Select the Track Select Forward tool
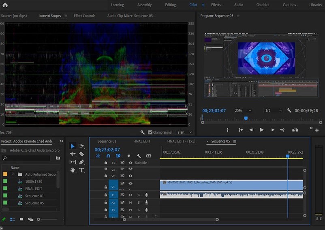The height and width of the screenshot is (230, 325). 81,146
